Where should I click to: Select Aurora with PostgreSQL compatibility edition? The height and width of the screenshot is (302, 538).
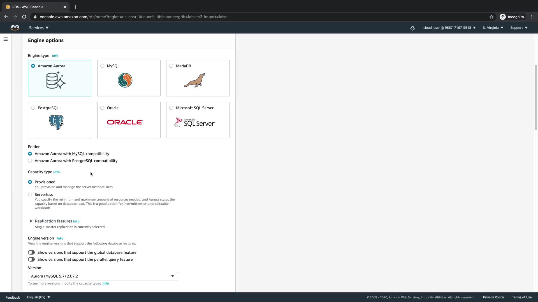[x=30, y=161]
